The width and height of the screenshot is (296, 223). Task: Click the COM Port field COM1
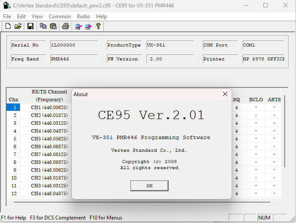[263, 45]
